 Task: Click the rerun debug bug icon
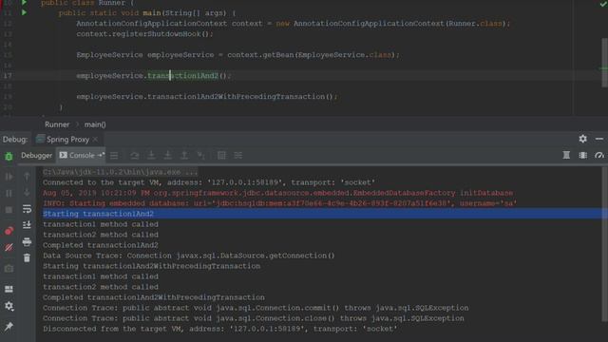(x=9, y=156)
